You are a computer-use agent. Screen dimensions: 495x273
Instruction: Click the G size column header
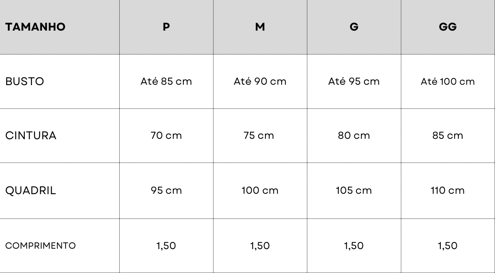(354, 27)
